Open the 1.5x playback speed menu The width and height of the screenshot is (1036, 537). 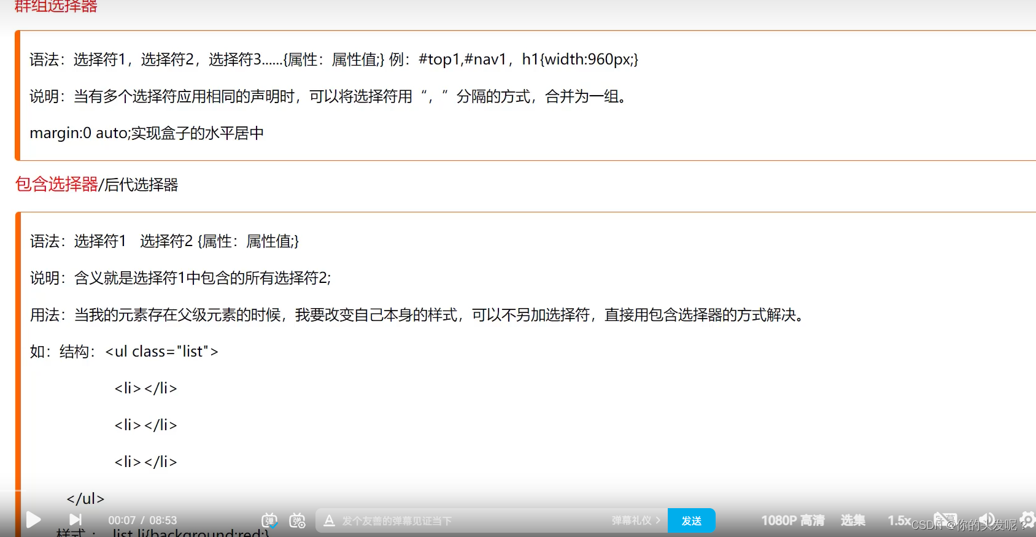click(x=899, y=520)
